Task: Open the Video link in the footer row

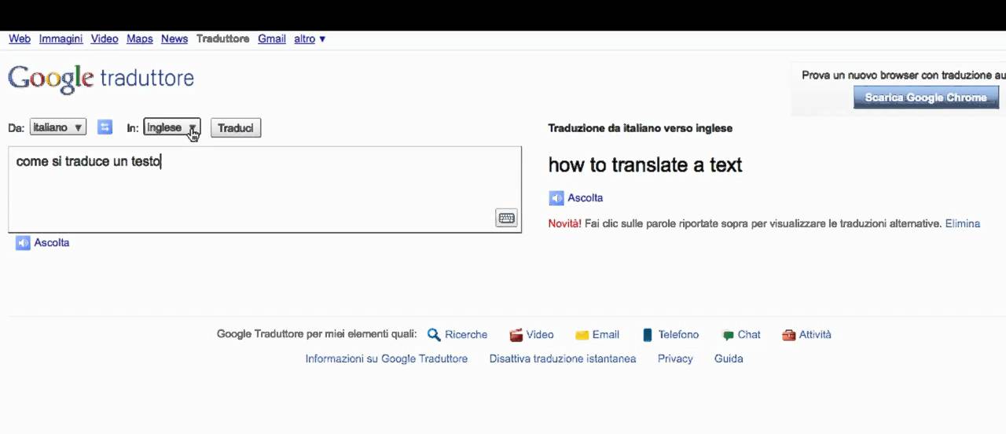Action: pos(540,335)
